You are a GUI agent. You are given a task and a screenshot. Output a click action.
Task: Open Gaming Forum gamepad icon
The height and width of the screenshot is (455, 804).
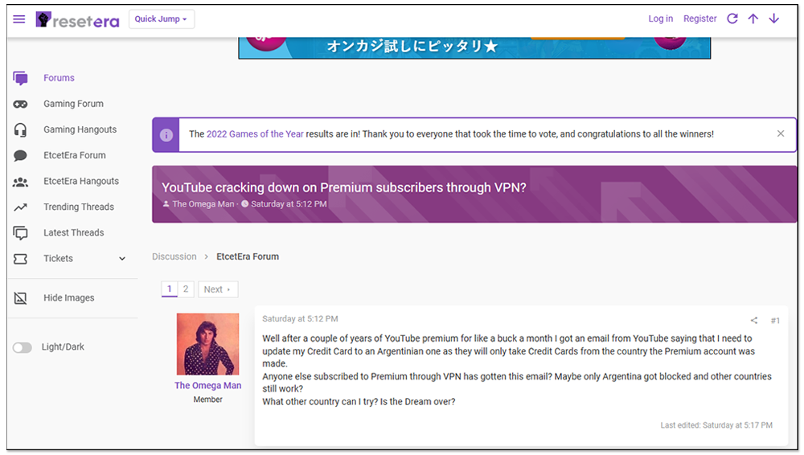point(21,104)
